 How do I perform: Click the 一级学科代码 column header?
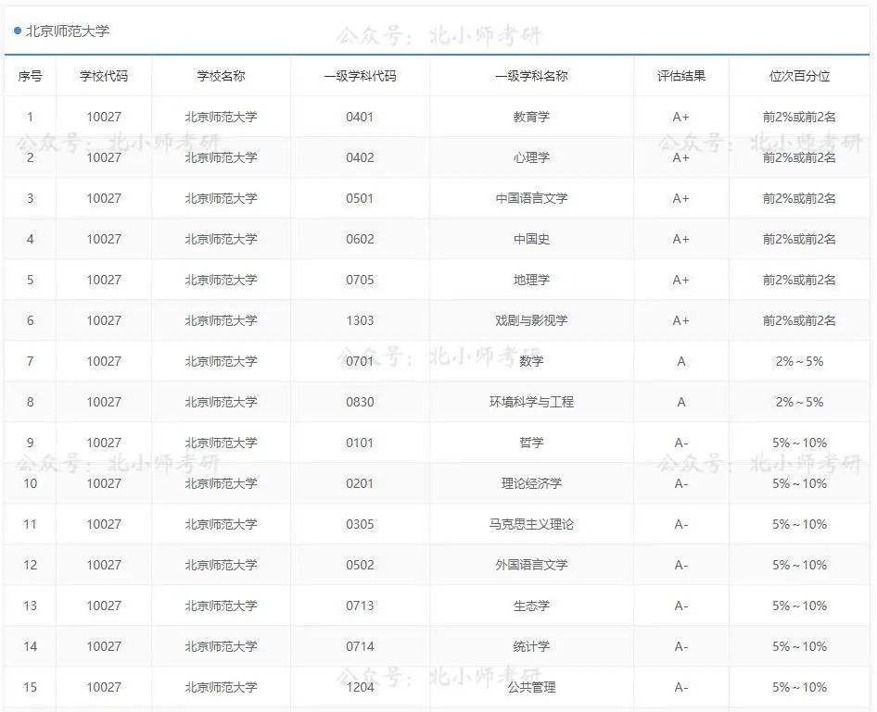360,76
